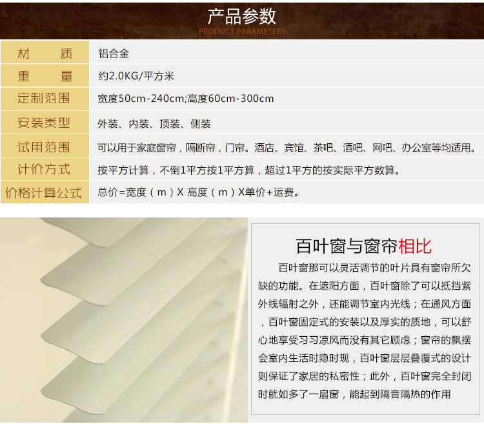This screenshot has width=484, height=433.
Task: Click the 百叶窗 comparison description paragraph
Action: click(365, 330)
